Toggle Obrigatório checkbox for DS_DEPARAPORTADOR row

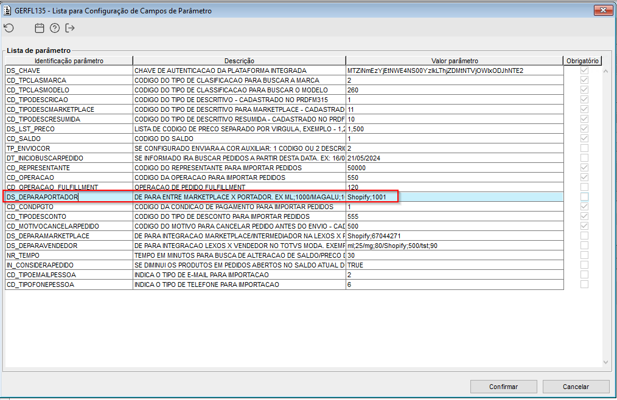584,197
